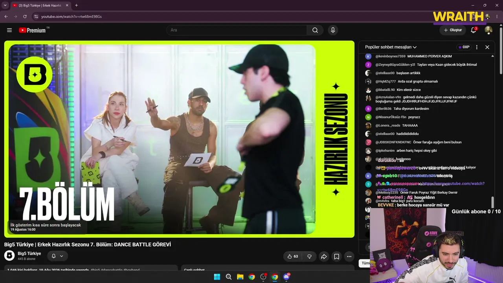
Task: Open a new browser tab
Action: 76,6
